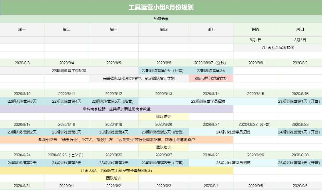322x190 pixels.
Task: Select the pink 确定8月份运营计划 cell
Action: coord(211,78)
